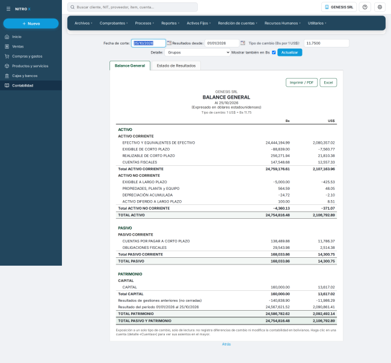Viewport: 391px width, 363px height.
Task: Click REALIZABLE DE CORTO PLAZO row
Action: click(x=226, y=156)
